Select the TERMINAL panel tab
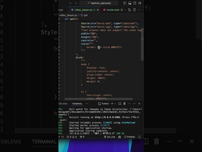Screen dimensions: 202x152 pyautogui.click(x=77, y=104)
